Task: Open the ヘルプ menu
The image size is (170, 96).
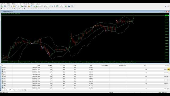Action: 38,4
